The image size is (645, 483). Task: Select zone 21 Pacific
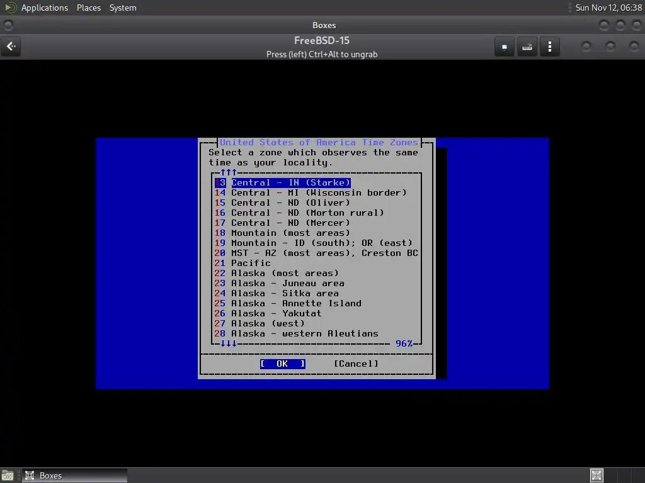click(x=243, y=263)
